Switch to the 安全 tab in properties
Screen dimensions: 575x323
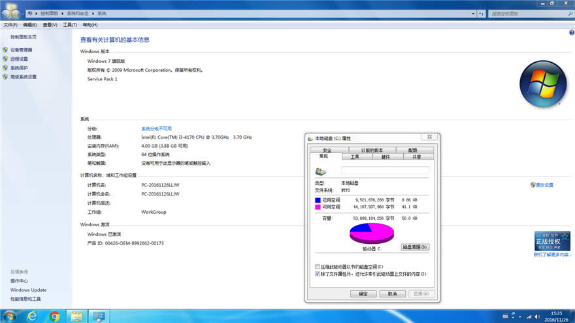click(x=327, y=150)
